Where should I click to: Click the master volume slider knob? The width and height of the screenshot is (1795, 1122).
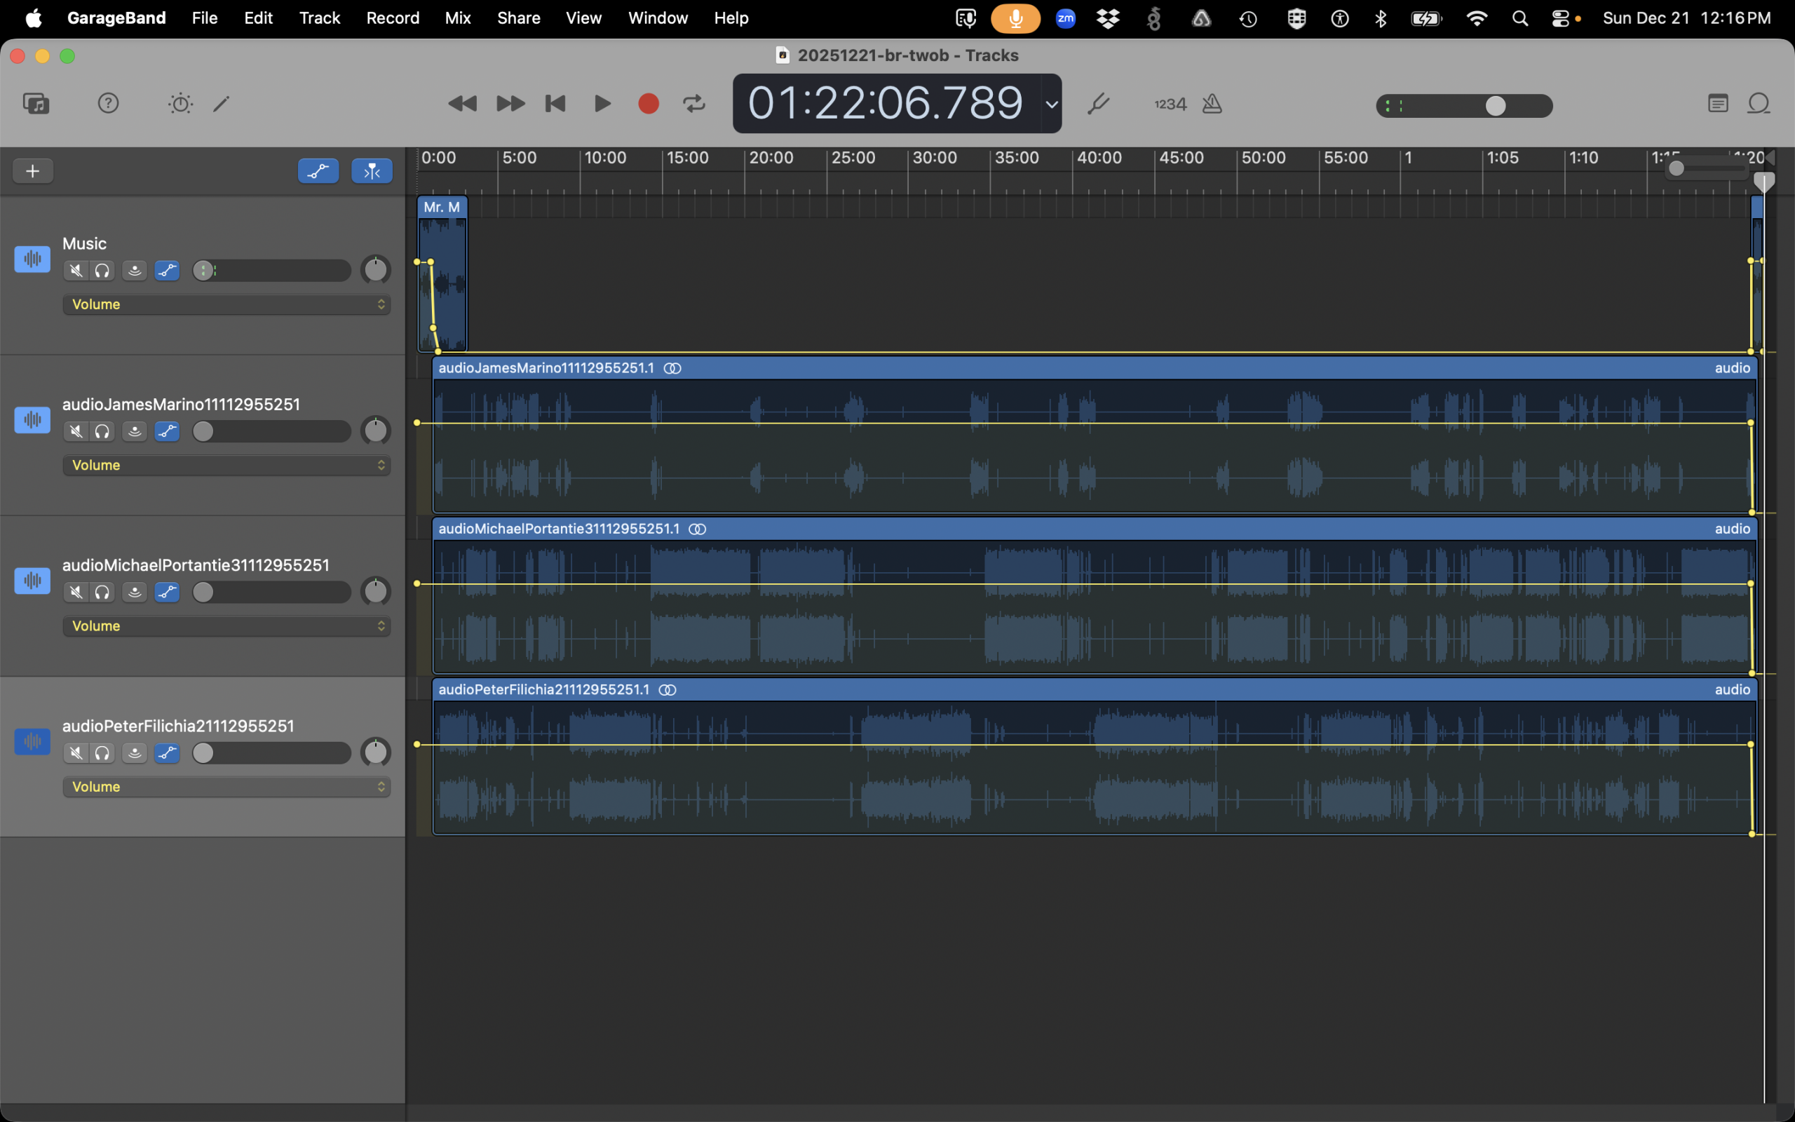point(1496,106)
